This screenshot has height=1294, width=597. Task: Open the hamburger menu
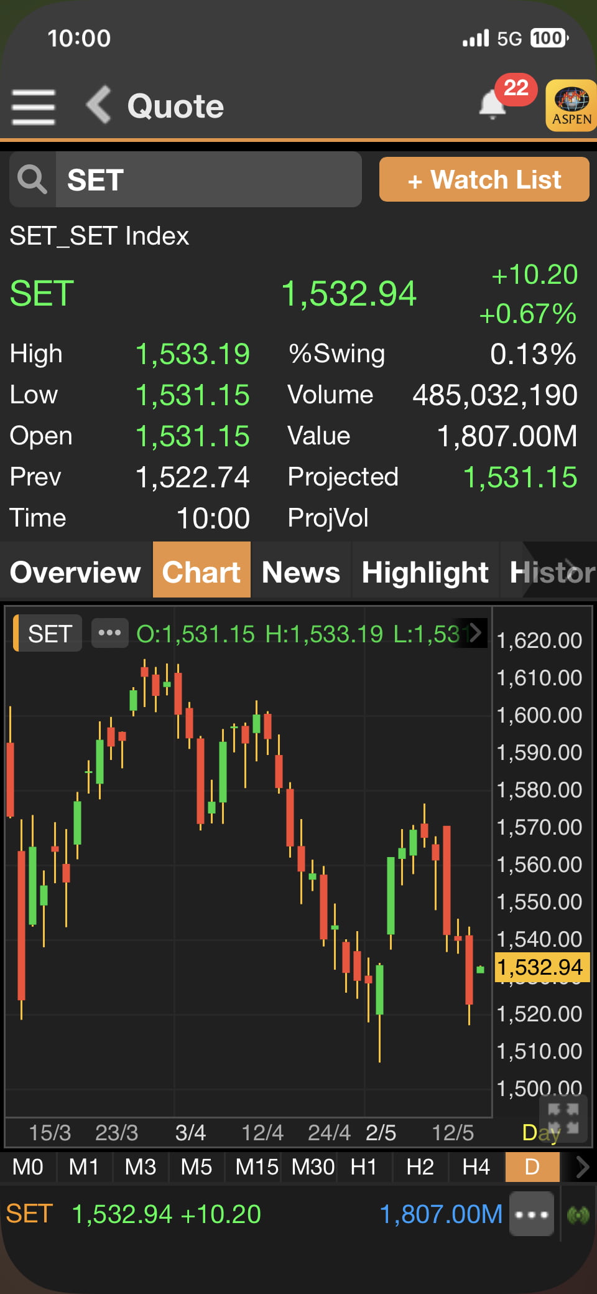pos(34,106)
